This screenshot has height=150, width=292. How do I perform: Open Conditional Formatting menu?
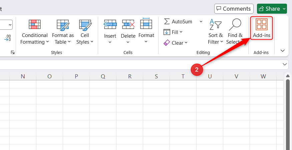click(x=34, y=32)
